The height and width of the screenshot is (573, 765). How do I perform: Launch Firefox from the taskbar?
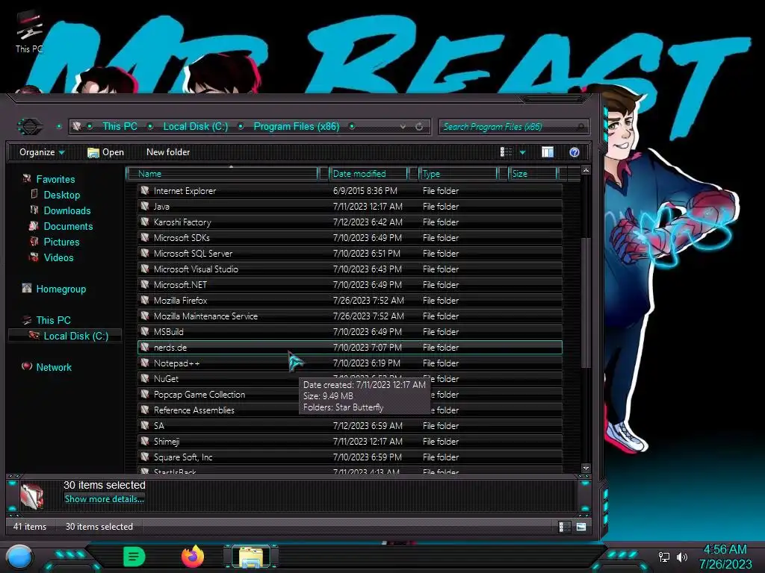[x=193, y=557]
